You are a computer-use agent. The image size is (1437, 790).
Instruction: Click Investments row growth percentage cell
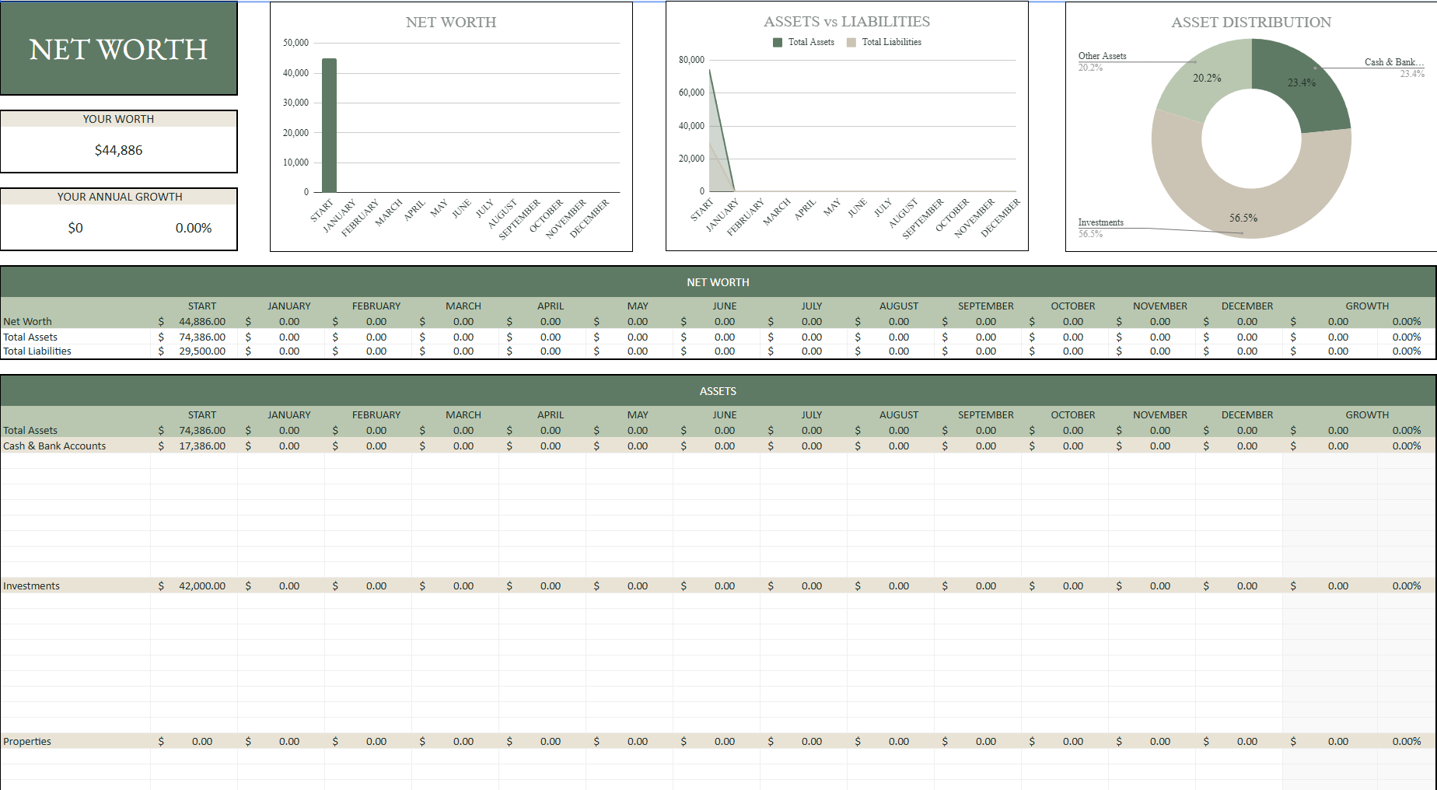pyautogui.click(x=1407, y=586)
